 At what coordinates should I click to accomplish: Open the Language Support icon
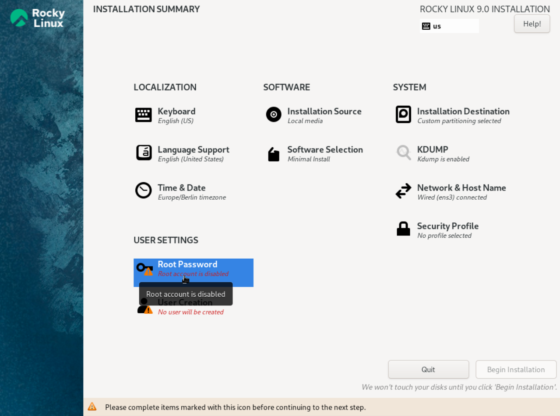pos(144,153)
